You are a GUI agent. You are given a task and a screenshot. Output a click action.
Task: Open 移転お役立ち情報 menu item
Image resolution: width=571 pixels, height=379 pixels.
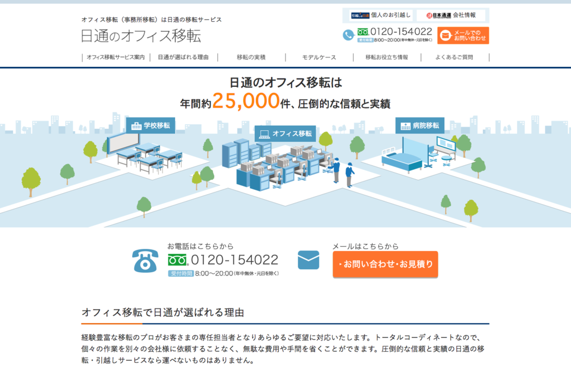(x=387, y=57)
